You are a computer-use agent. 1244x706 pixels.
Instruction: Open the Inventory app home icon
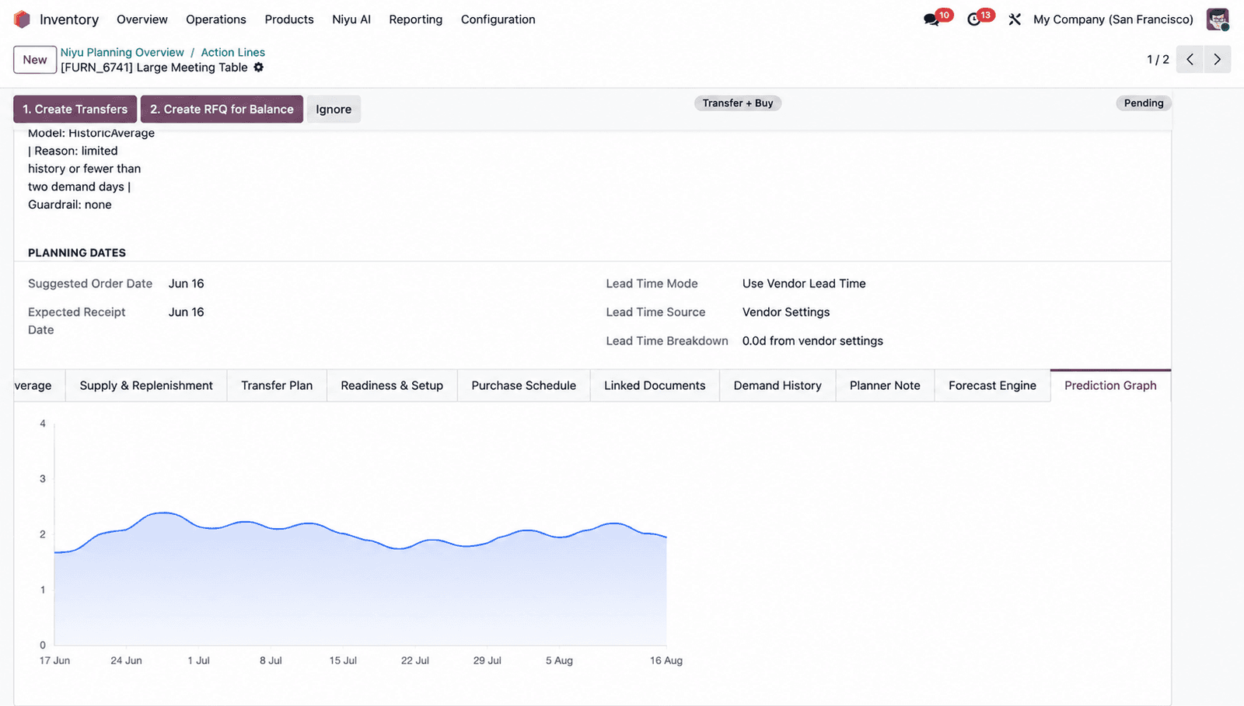point(22,19)
